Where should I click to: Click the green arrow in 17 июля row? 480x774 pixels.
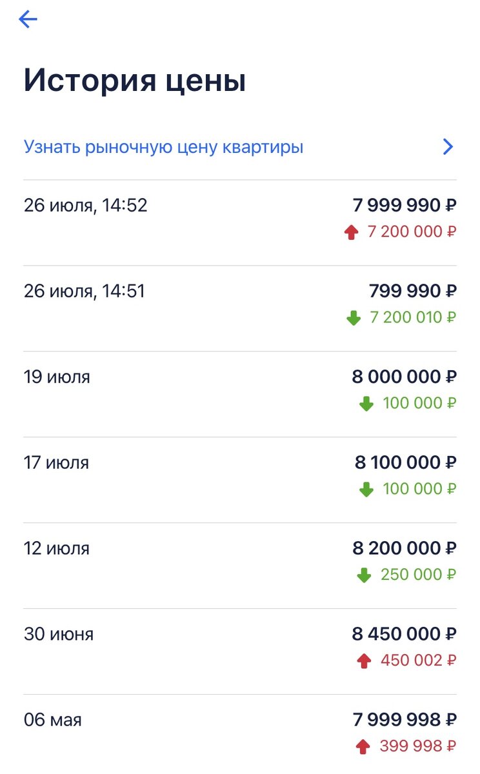coord(366,490)
